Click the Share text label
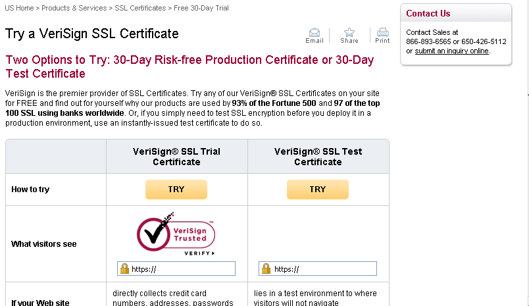Image resolution: width=529 pixels, height=306 pixels. click(x=349, y=41)
